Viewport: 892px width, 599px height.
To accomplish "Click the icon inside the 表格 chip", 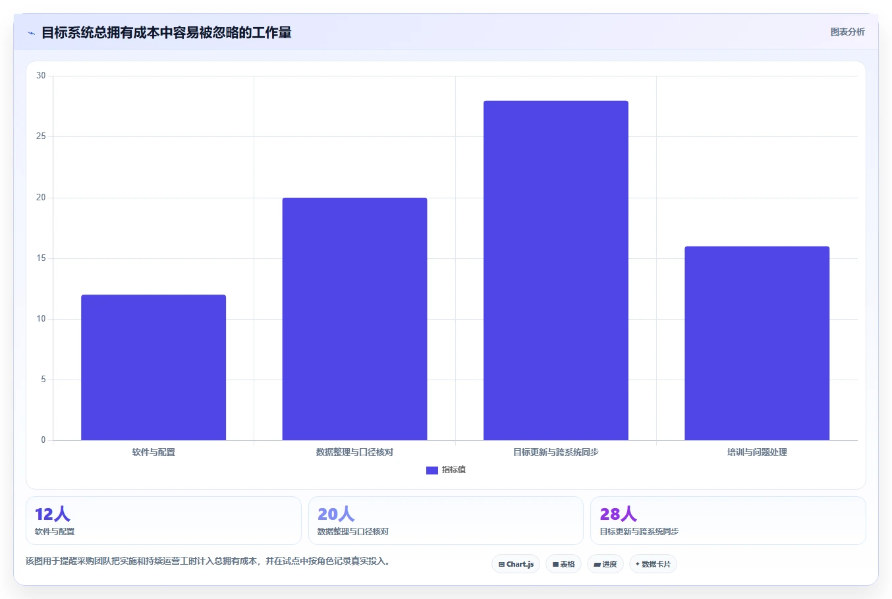I will [555, 564].
